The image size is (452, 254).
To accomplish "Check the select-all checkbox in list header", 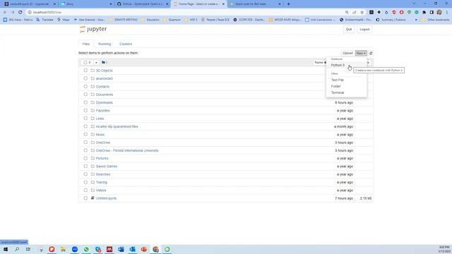I will pyautogui.click(x=85, y=63).
